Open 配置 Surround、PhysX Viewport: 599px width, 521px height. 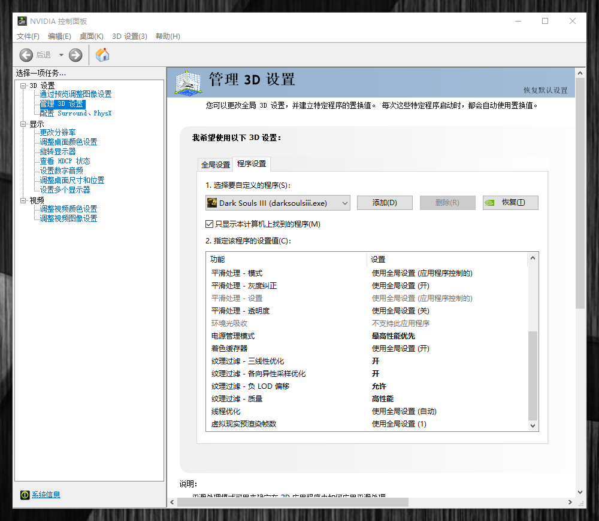75,113
